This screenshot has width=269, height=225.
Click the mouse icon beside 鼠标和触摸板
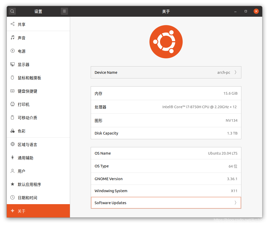coord(12,78)
